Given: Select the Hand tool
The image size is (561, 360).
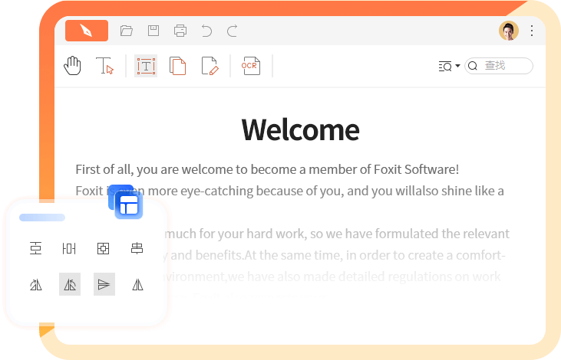Looking at the screenshot, I should pos(73,66).
